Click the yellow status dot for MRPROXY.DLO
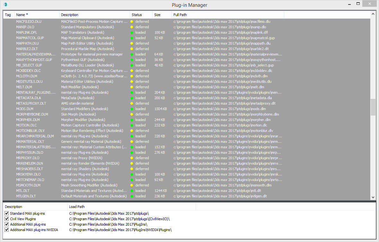The height and width of the screenshot is (242, 379). coord(132,158)
